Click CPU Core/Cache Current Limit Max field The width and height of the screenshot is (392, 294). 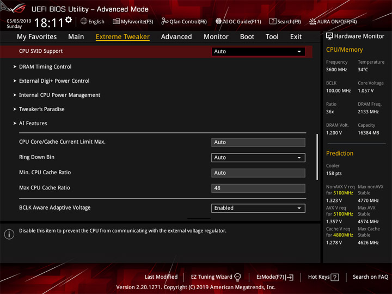pyautogui.click(x=258, y=142)
